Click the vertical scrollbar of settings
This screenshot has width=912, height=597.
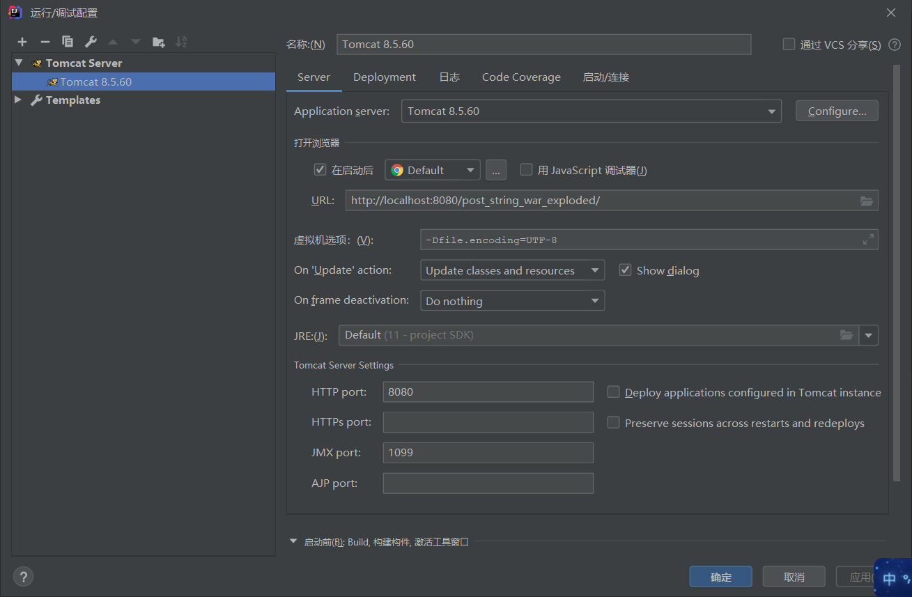(897, 273)
